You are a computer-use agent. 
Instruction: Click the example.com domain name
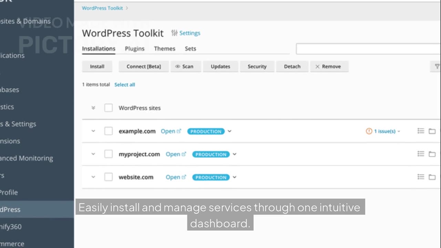click(137, 131)
